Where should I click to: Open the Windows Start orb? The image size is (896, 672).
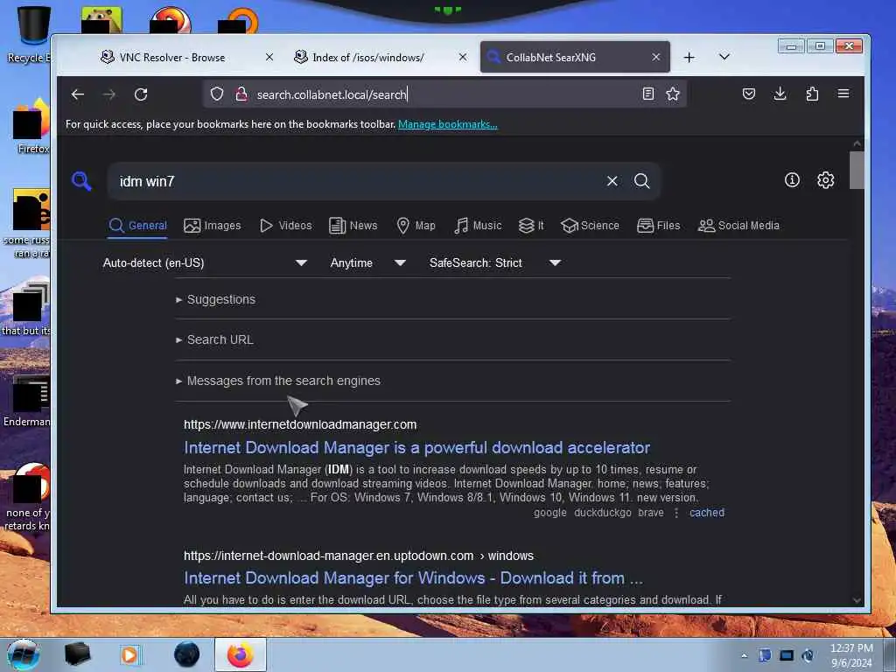click(x=23, y=654)
